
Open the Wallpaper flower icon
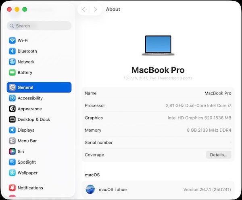12,173
